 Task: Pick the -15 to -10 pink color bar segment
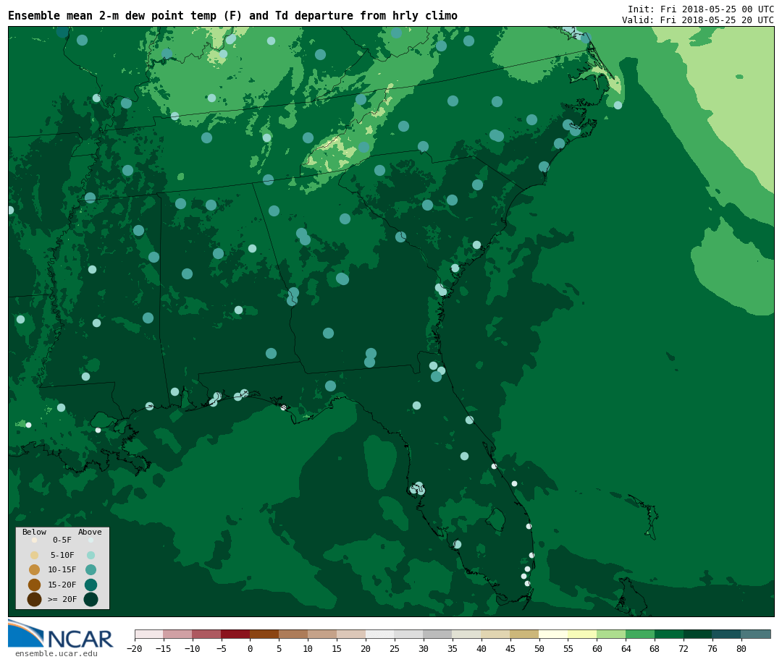[178, 634]
